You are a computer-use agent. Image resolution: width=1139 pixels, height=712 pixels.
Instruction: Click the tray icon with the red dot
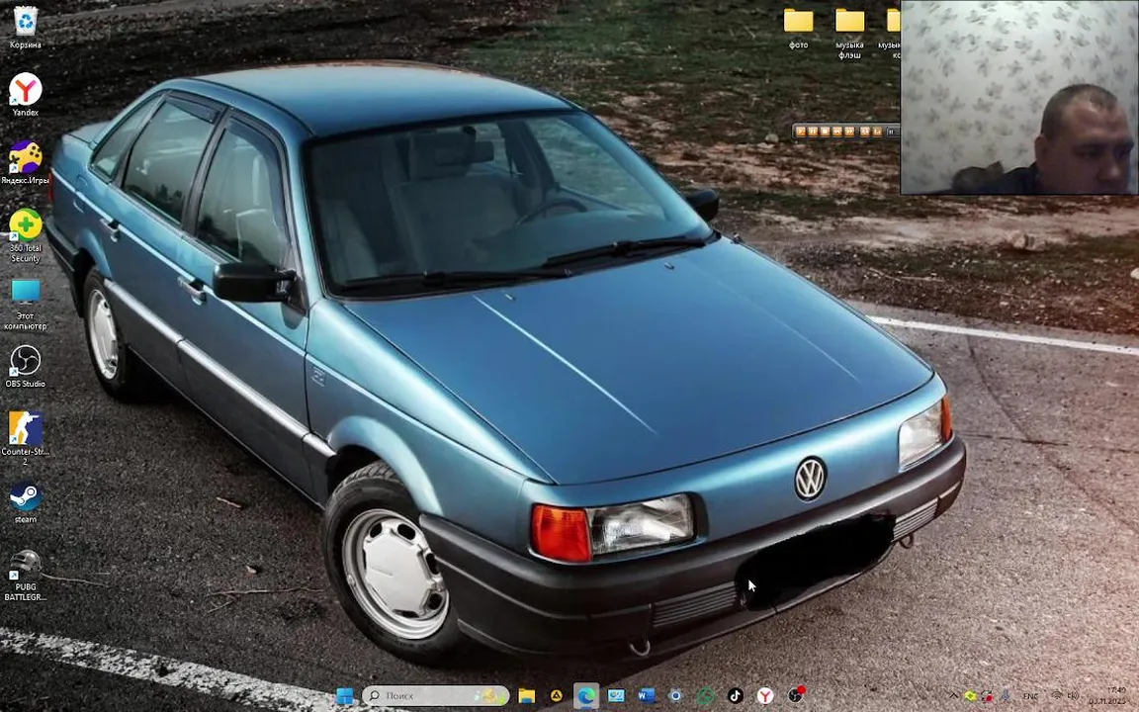pyautogui.click(x=987, y=696)
